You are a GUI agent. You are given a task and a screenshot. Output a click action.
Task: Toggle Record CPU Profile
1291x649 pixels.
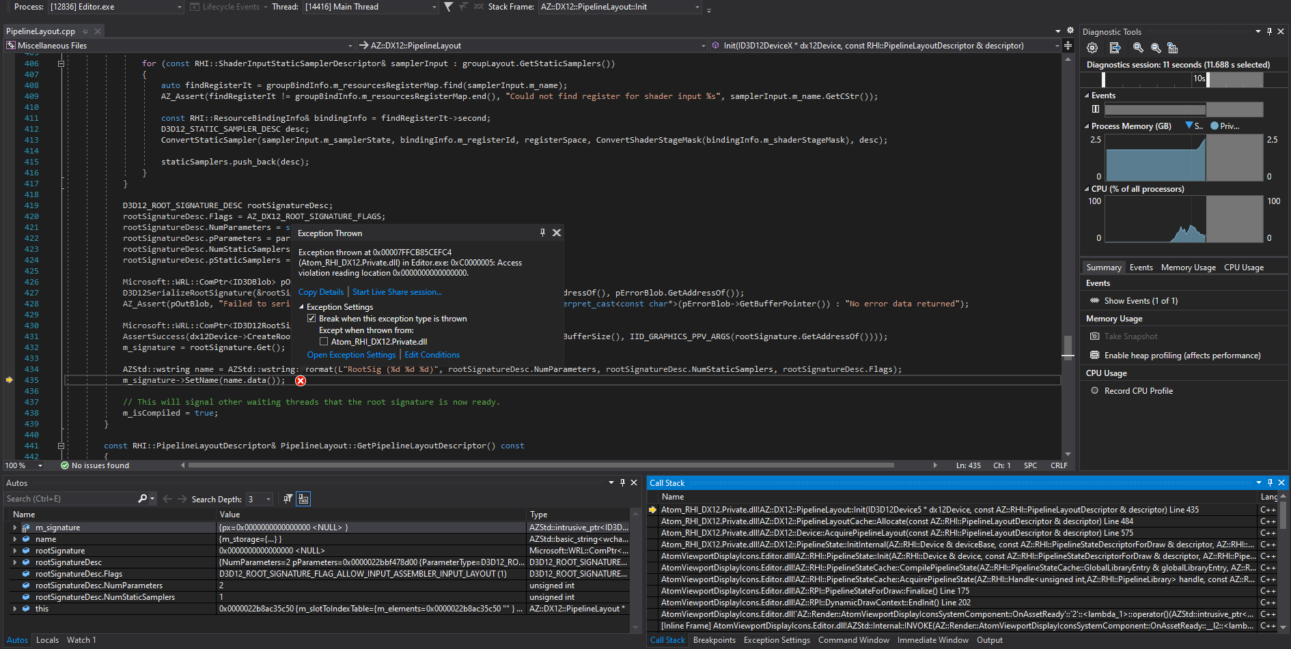click(x=1095, y=391)
